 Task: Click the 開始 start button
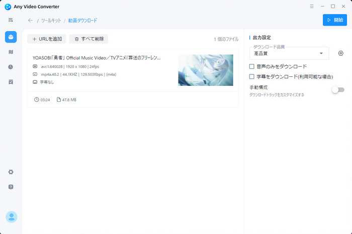coord(335,20)
